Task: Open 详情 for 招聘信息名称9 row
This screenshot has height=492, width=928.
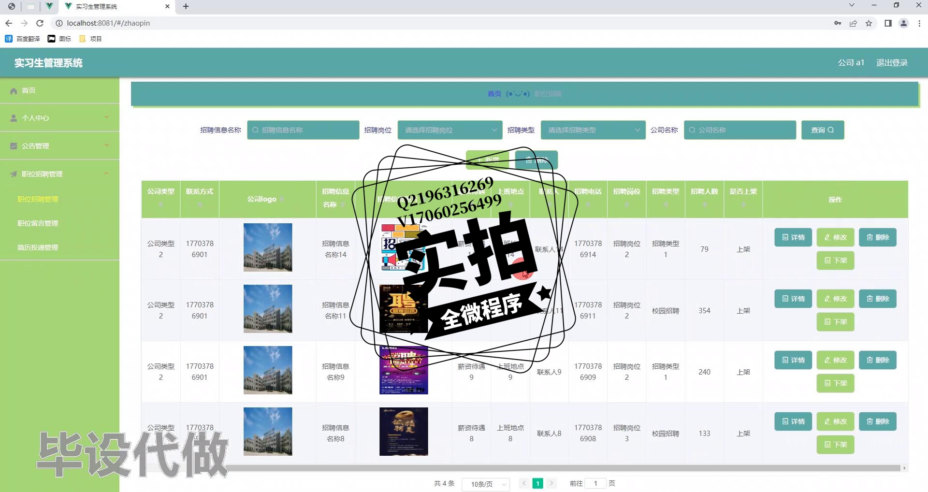Action: pyautogui.click(x=793, y=360)
